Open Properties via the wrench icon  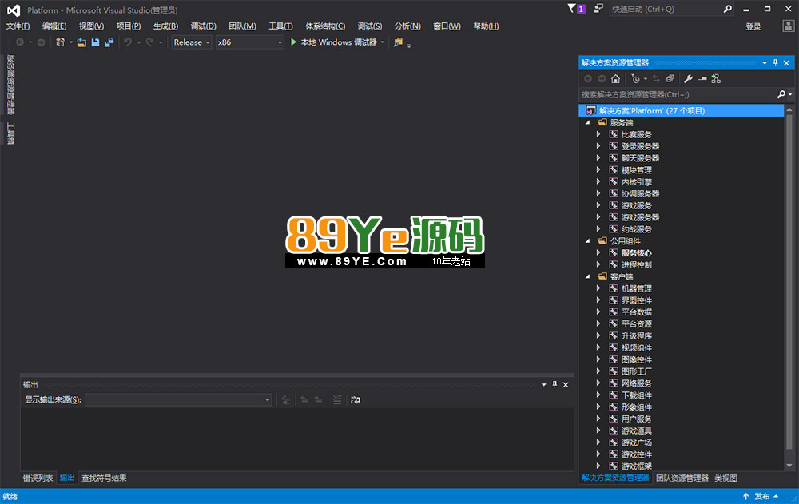(x=688, y=78)
